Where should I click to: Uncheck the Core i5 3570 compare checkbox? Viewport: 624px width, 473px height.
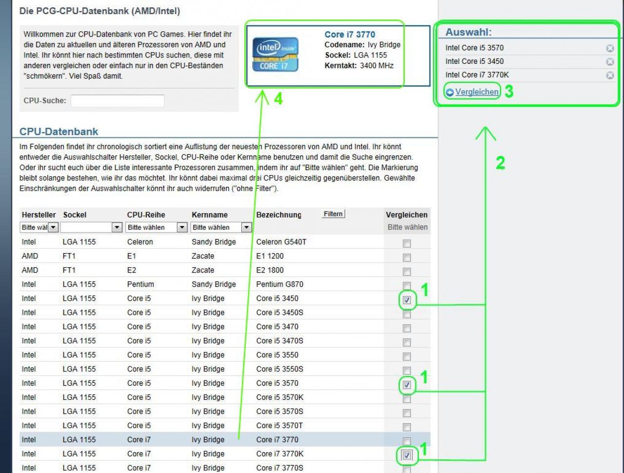[407, 385]
